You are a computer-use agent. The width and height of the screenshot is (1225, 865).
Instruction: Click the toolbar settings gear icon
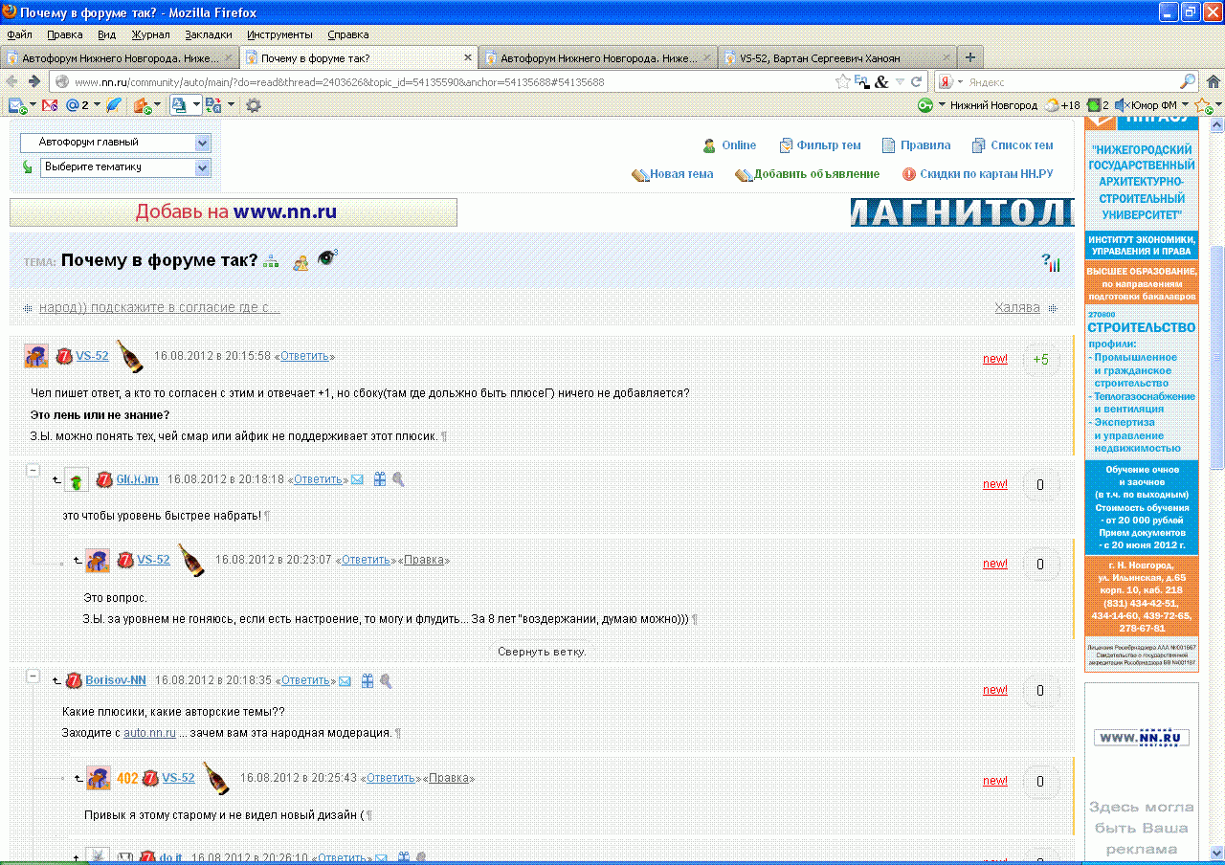(x=253, y=105)
